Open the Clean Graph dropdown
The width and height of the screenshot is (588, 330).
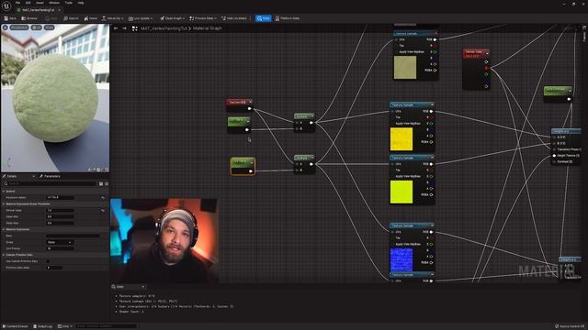click(173, 18)
